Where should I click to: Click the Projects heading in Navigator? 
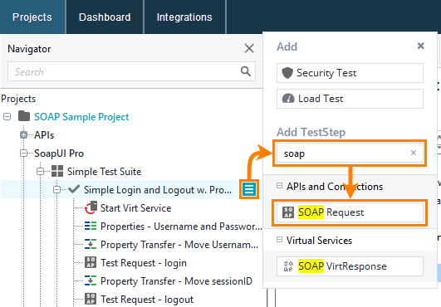(x=18, y=99)
